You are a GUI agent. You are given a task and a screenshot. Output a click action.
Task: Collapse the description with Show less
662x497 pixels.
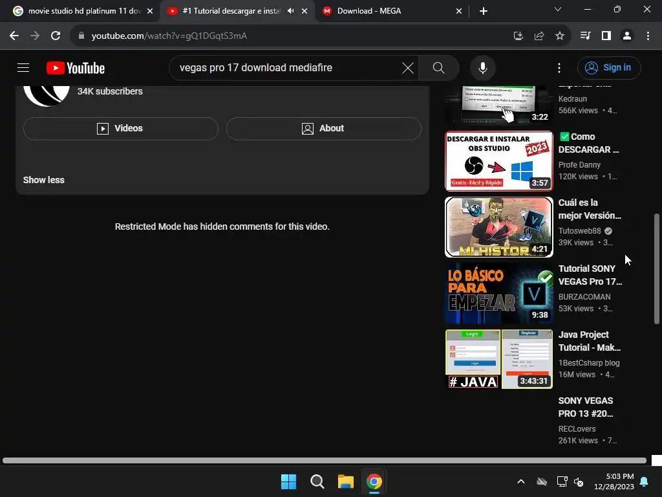[43, 180]
